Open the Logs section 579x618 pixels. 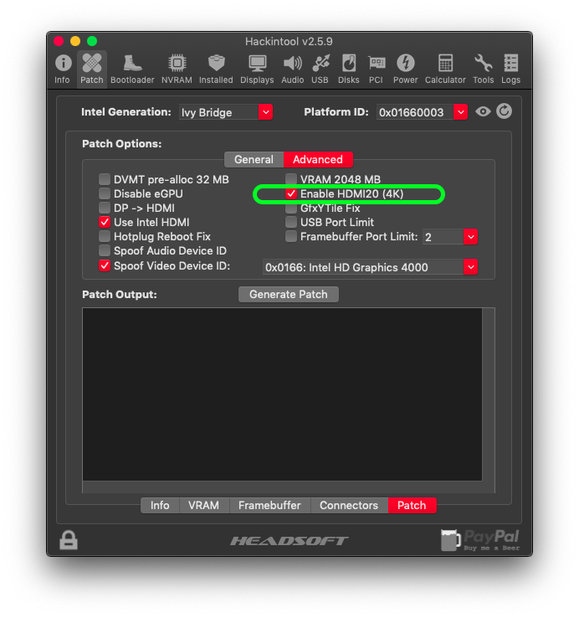point(511,69)
